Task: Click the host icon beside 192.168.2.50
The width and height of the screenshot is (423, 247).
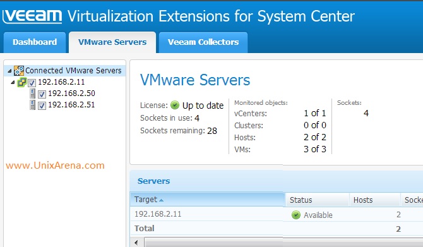Action: pos(33,93)
